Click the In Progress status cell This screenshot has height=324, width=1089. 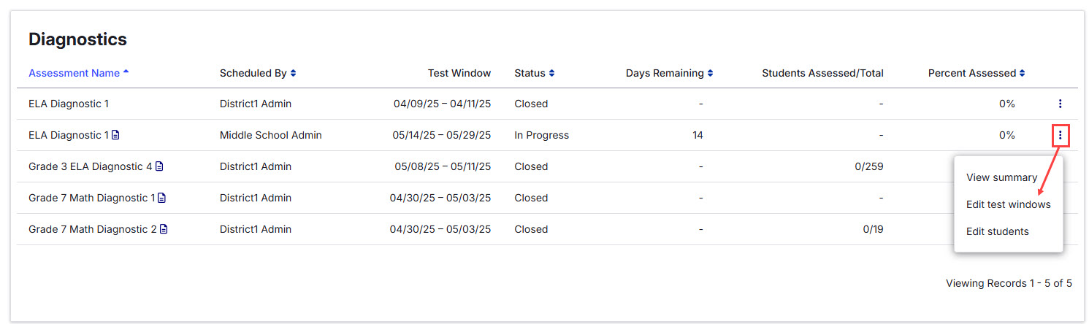pyautogui.click(x=541, y=135)
